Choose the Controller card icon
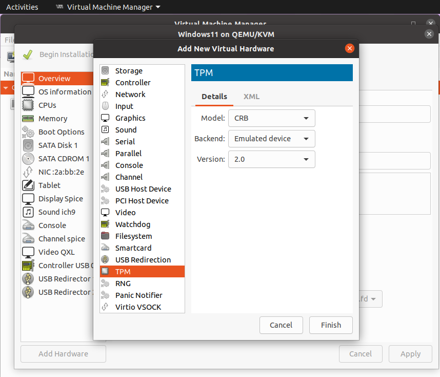The height and width of the screenshot is (377, 440). coord(105,82)
